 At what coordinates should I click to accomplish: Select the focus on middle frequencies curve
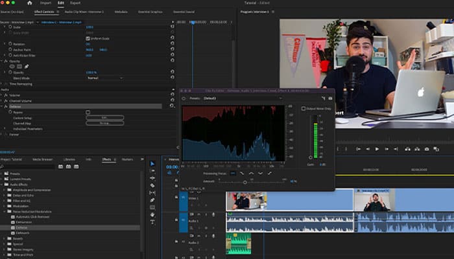pyautogui.click(x=251, y=174)
